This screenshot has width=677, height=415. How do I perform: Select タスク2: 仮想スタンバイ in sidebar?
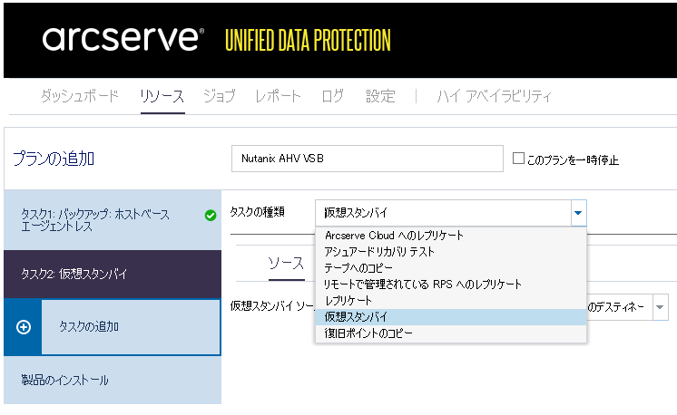click(x=113, y=274)
